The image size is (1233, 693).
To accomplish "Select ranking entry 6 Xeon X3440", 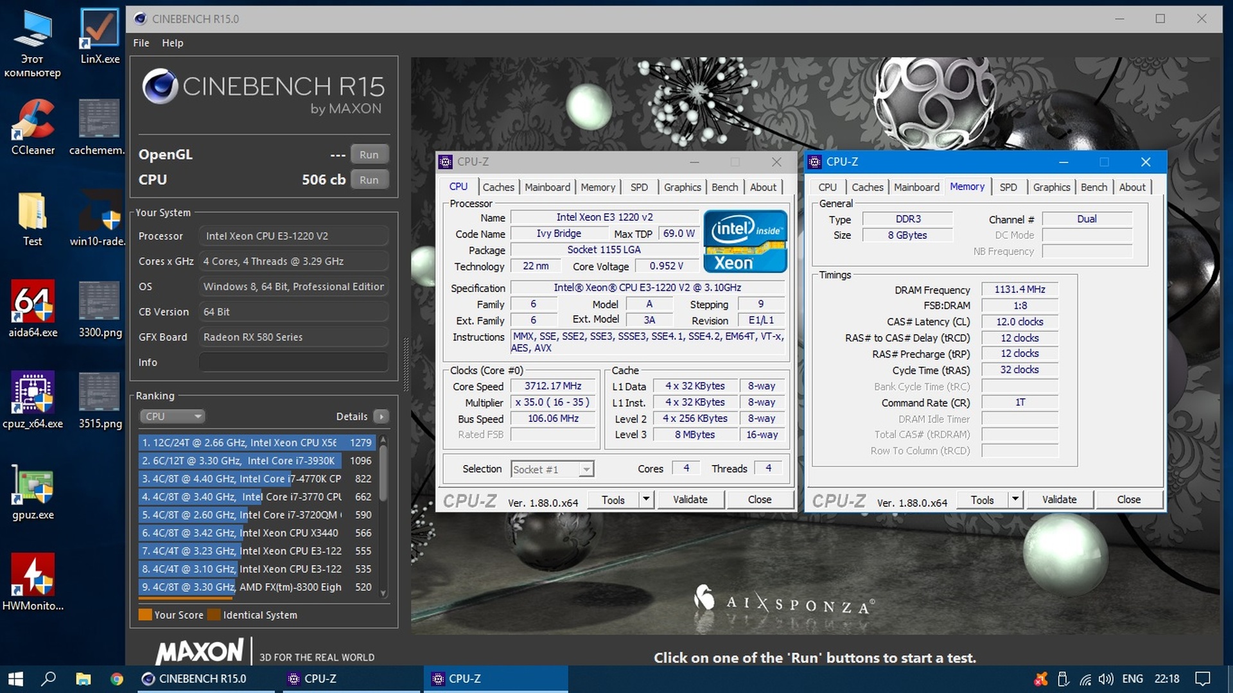I will point(256,533).
